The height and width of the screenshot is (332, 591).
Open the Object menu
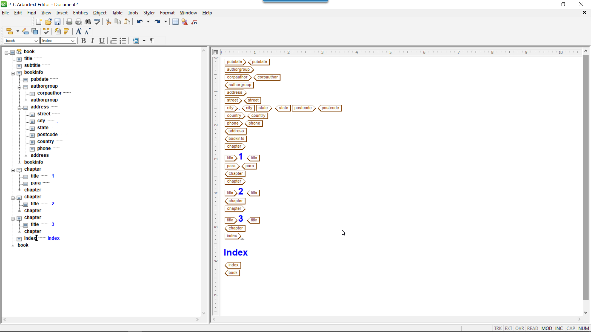tap(100, 13)
